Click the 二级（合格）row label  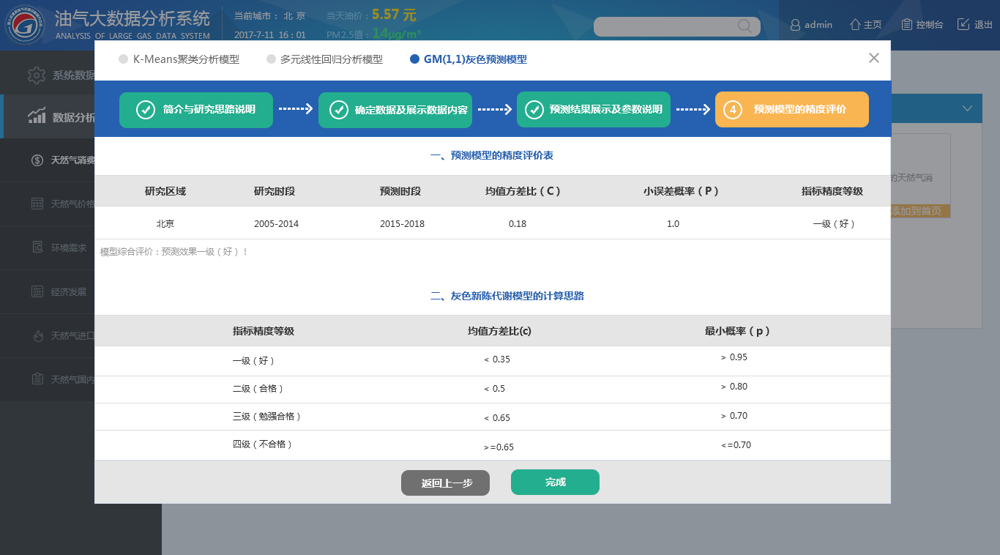tap(258, 389)
